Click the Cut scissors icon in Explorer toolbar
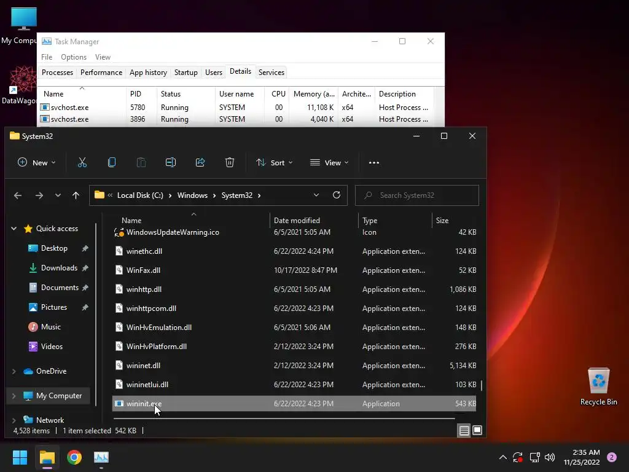This screenshot has height=472, width=629. (82, 162)
